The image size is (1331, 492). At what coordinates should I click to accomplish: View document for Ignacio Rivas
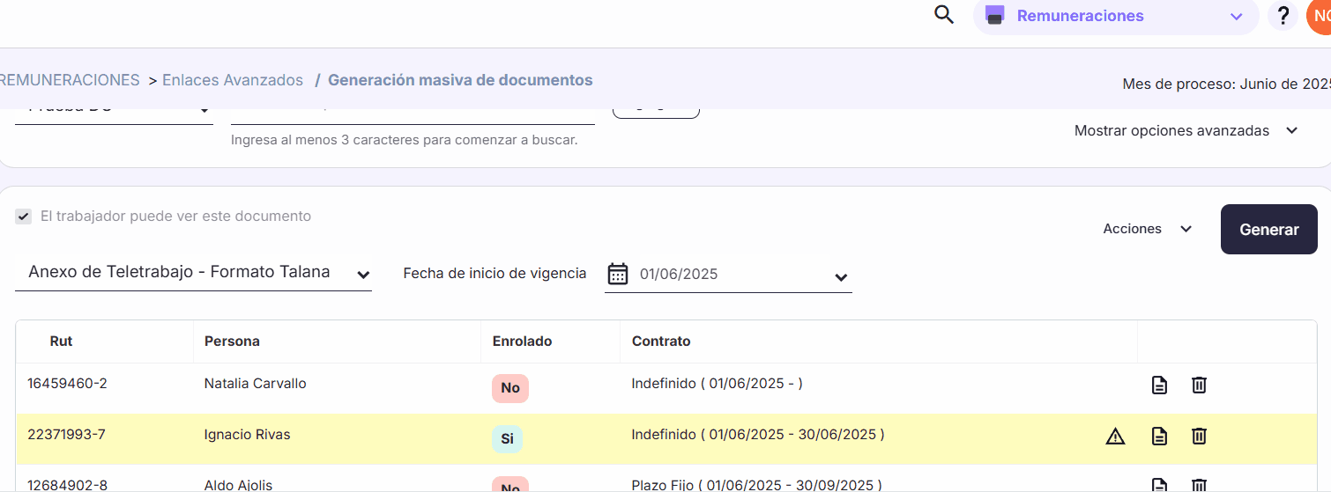coord(1159,436)
